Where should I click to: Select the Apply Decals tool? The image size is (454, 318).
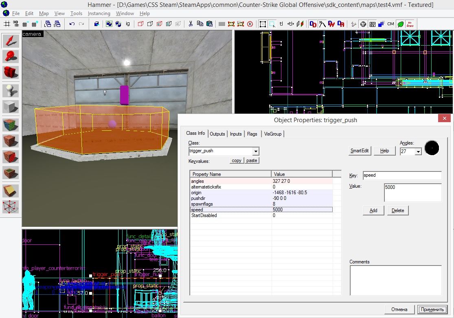11,156
